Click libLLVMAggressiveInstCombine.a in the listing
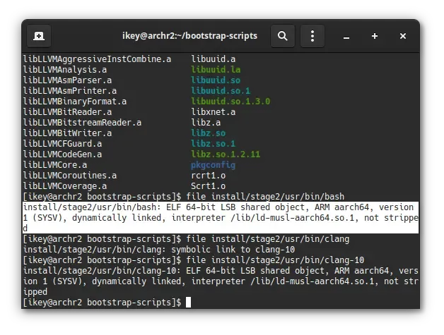444x335 pixels. coord(97,59)
